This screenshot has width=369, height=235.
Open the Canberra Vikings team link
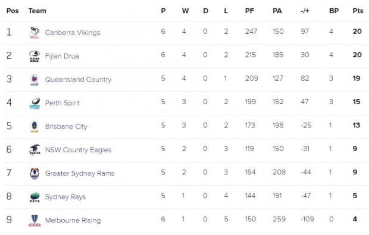point(73,33)
